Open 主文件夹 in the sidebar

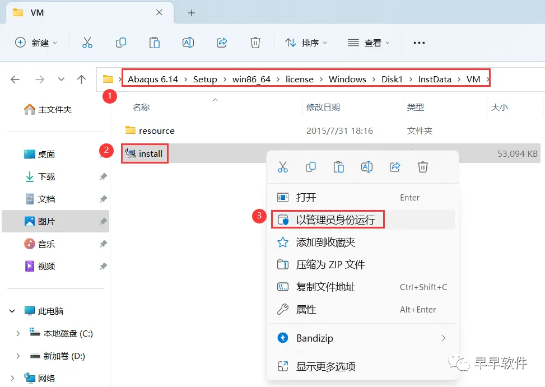(48, 110)
